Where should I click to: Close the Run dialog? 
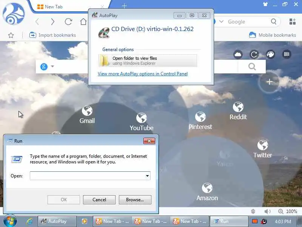(x=149, y=141)
